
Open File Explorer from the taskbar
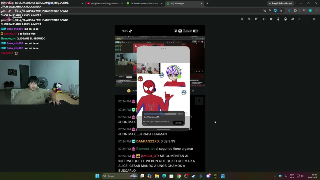[157, 176]
